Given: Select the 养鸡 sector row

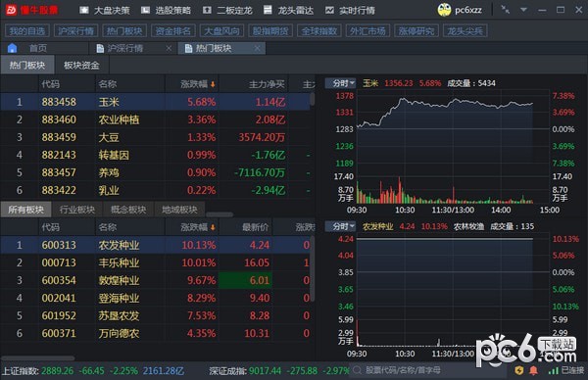Looking at the screenshot, I should pos(155,172).
